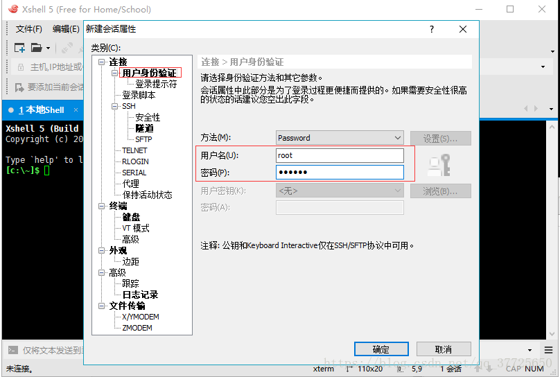Click the help question mark in dialog
Viewport: 560px width, 377px height.
click(432, 29)
